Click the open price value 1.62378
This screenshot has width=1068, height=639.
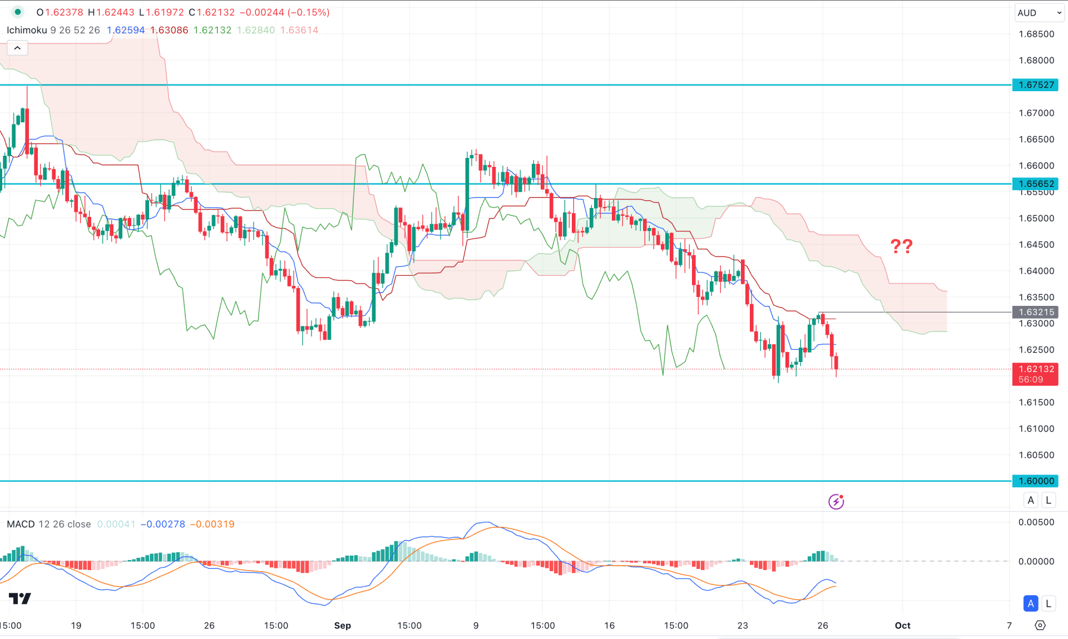pyautogui.click(x=64, y=12)
